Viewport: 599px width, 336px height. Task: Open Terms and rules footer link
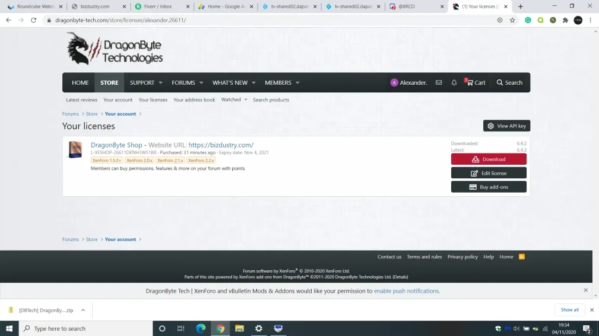[x=424, y=257]
